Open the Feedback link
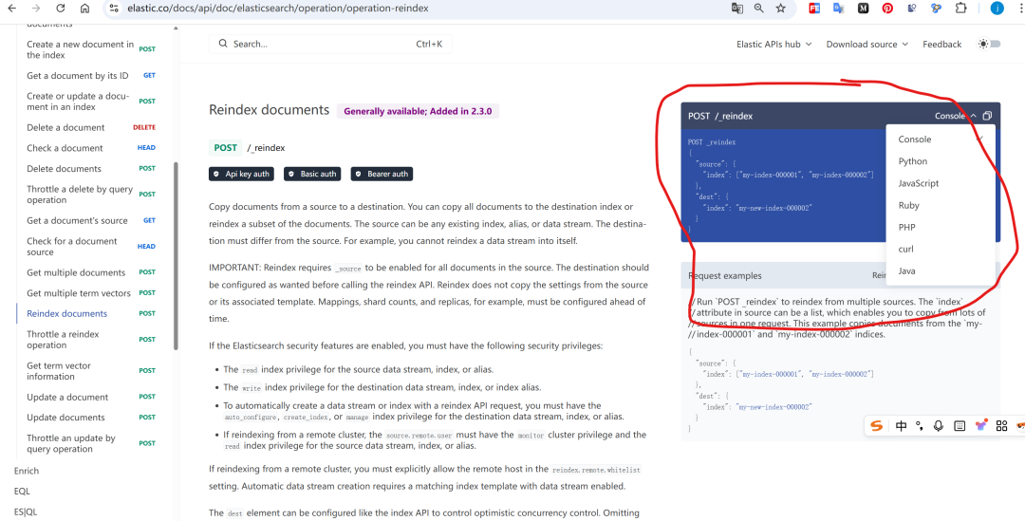Viewport: 1025px width, 521px height. (x=942, y=44)
